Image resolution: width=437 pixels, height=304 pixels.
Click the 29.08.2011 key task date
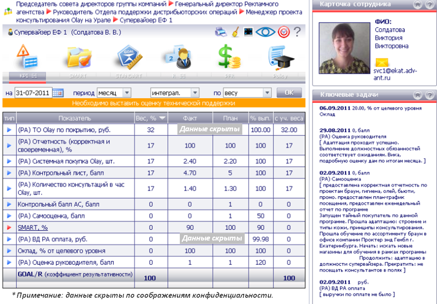pyautogui.click(x=335, y=130)
